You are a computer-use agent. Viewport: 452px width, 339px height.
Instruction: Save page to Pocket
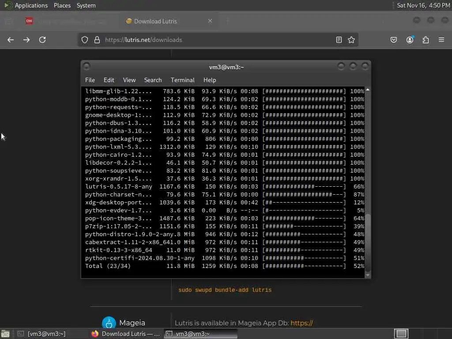(393, 40)
